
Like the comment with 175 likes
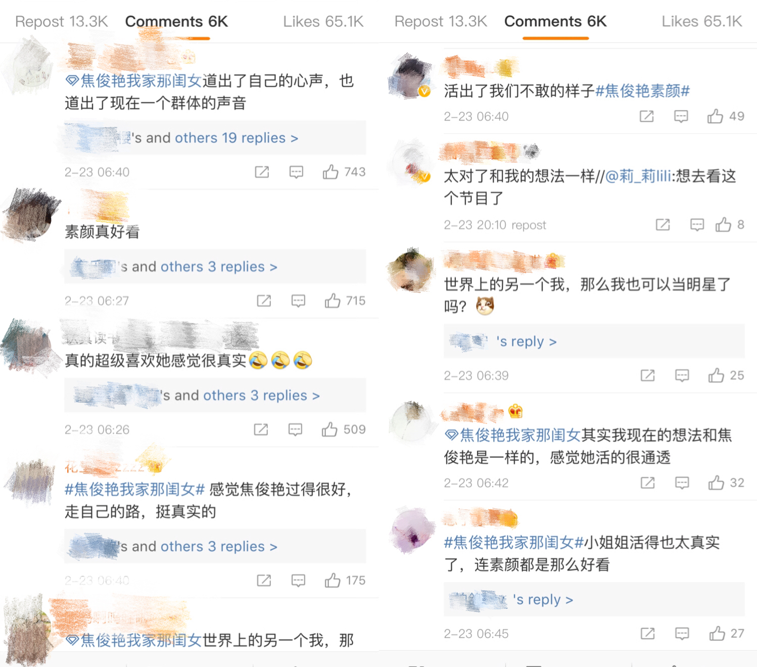[333, 580]
